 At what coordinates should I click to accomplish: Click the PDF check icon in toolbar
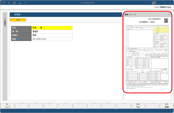(x=20, y=3)
